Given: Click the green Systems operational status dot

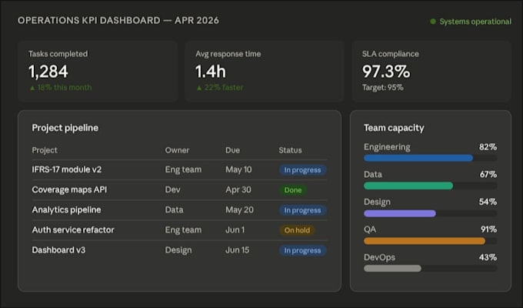Looking at the screenshot, I should click(x=433, y=22).
